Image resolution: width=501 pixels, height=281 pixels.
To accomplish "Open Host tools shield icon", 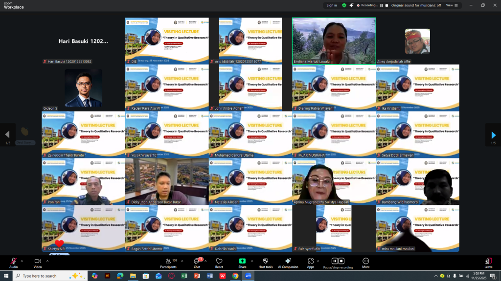I will coord(265,262).
